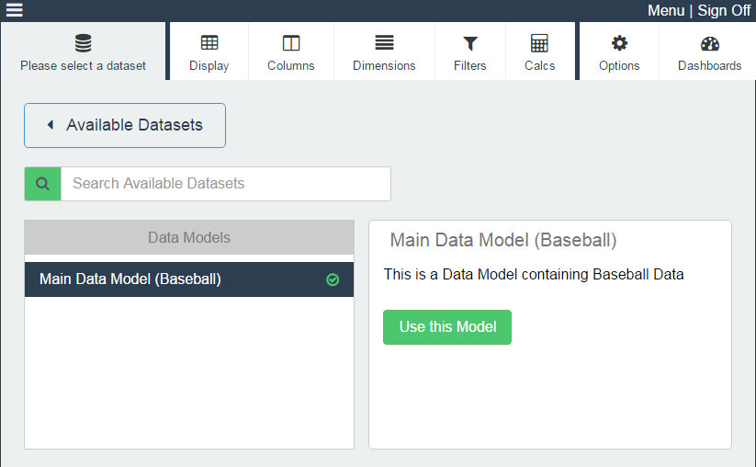Select Main Data Model (Baseball) entry
Image resolution: width=756 pixels, height=467 pixels.
click(189, 279)
